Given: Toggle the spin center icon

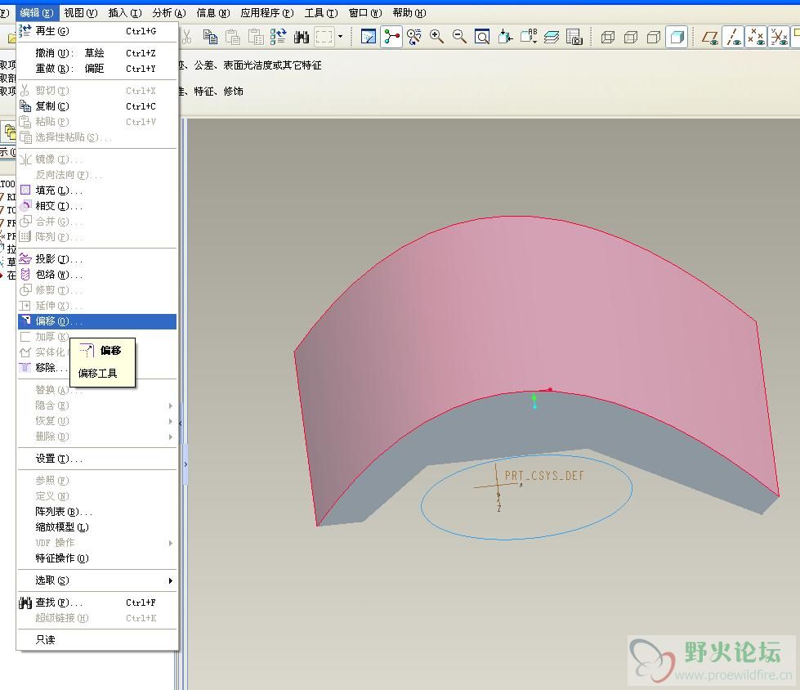Looking at the screenshot, I should tap(392, 37).
